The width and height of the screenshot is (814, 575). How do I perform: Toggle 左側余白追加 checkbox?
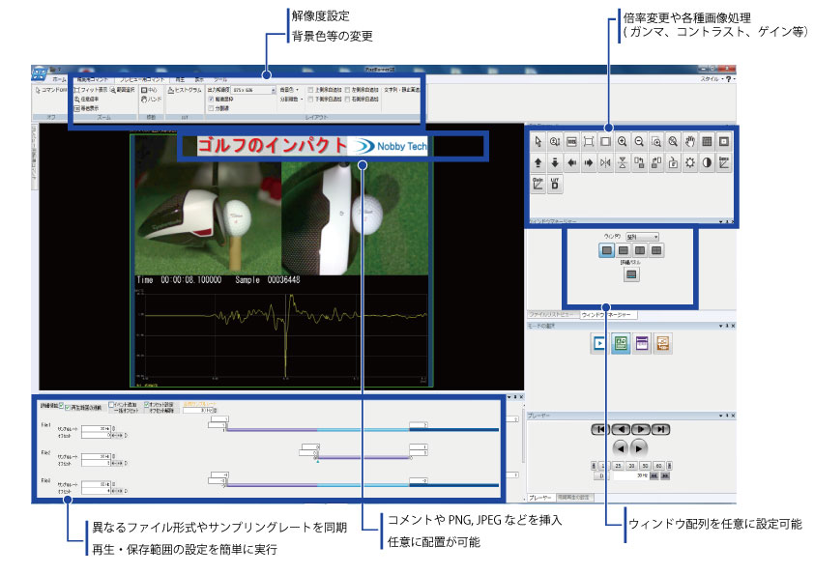point(347,90)
